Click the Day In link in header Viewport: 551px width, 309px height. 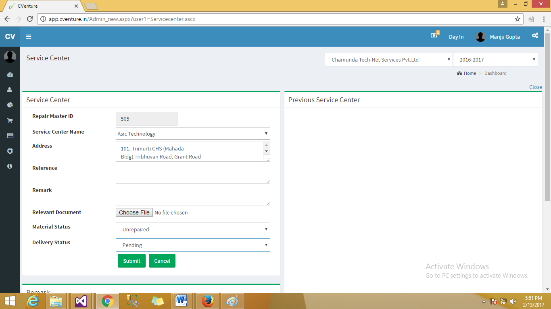coord(456,37)
